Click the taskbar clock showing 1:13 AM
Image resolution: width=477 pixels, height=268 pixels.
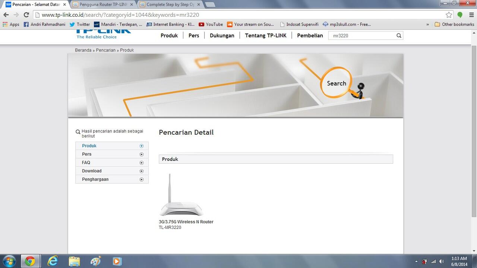459,261
